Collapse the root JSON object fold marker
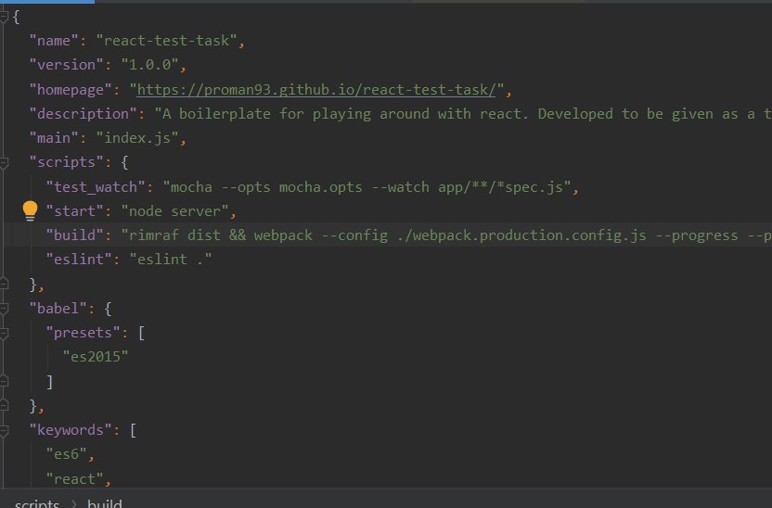This screenshot has height=508, width=772. 4,17
